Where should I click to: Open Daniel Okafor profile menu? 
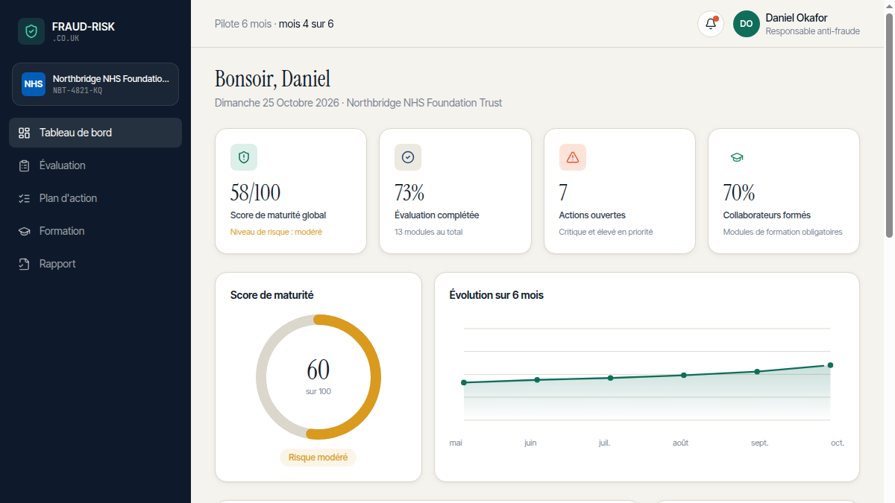coord(797,24)
